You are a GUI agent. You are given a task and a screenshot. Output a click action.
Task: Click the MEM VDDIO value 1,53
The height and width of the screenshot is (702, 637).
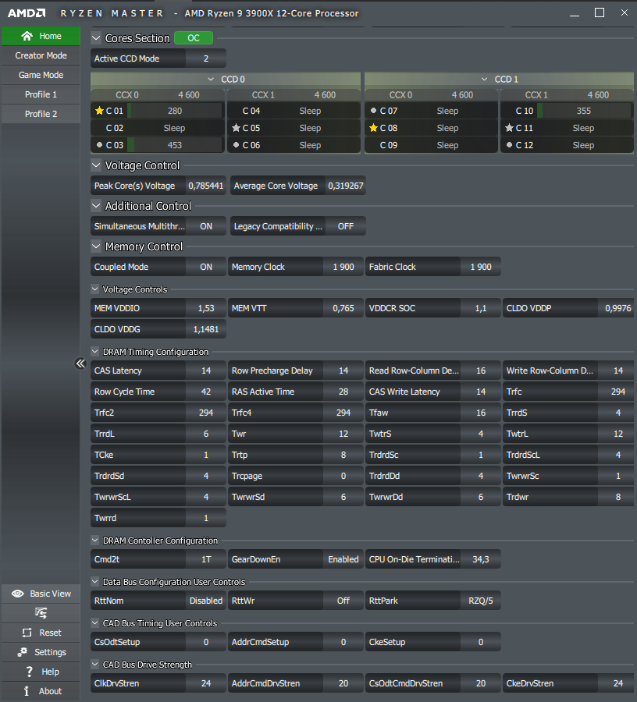(206, 308)
